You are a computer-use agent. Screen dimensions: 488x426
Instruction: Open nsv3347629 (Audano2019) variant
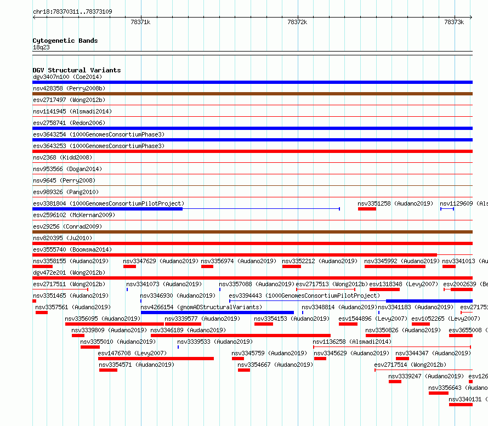pyautogui.click(x=161, y=261)
